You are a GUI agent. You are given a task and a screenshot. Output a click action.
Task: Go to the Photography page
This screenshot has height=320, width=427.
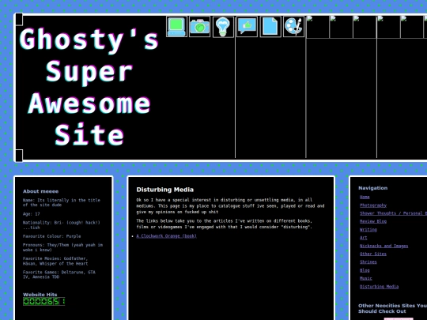pos(373,205)
